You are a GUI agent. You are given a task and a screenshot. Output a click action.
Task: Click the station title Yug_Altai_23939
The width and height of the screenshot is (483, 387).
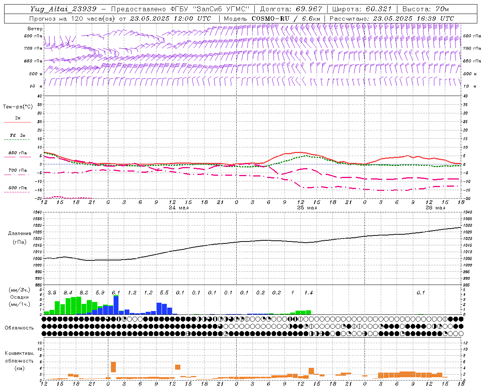pyautogui.click(x=63, y=9)
